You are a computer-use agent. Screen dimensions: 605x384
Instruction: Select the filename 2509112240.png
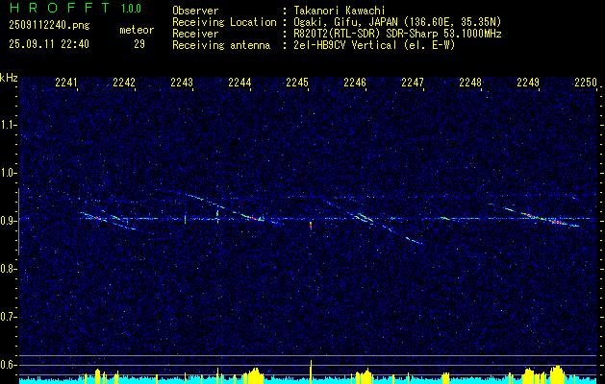point(49,25)
